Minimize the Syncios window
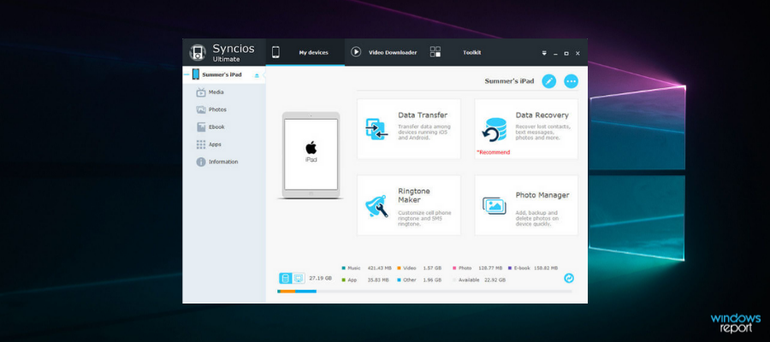The image size is (770, 342). pyautogui.click(x=555, y=54)
